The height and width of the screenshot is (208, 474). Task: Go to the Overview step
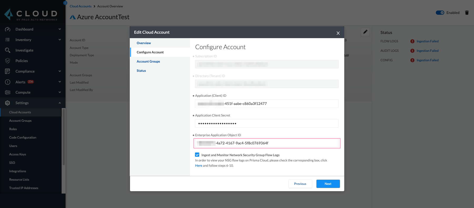tap(144, 43)
